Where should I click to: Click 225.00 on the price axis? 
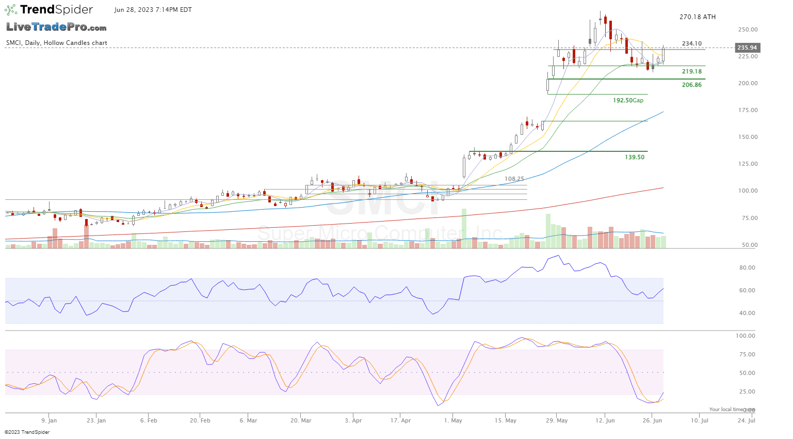pyautogui.click(x=748, y=56)
